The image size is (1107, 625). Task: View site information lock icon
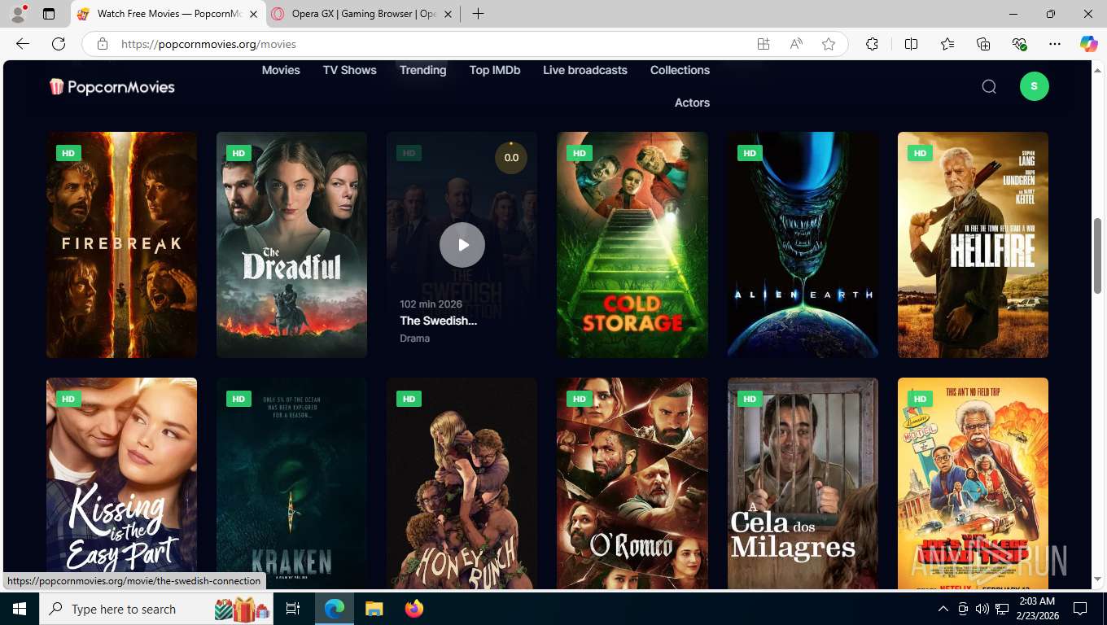(x=102, y=44)
